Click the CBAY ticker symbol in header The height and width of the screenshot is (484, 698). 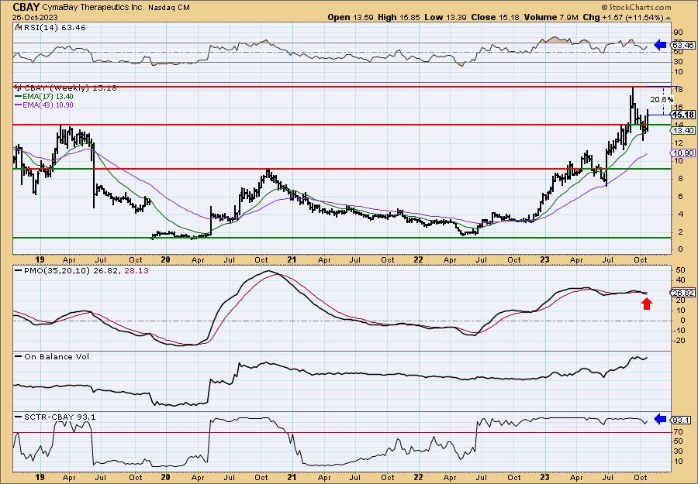26,7
